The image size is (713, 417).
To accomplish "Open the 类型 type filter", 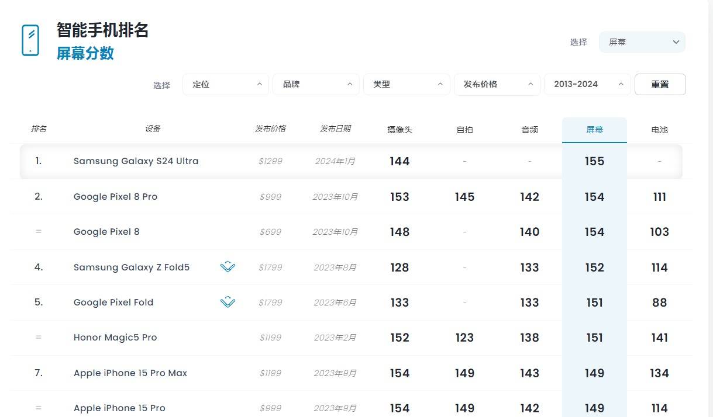I will point(407,84).
